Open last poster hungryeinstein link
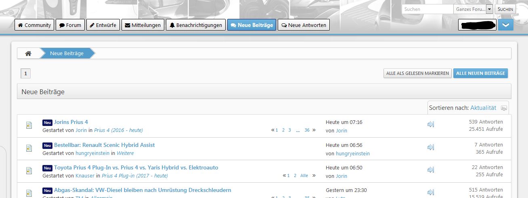This screenshot has width=528, height=198. [x=353, y=154]
